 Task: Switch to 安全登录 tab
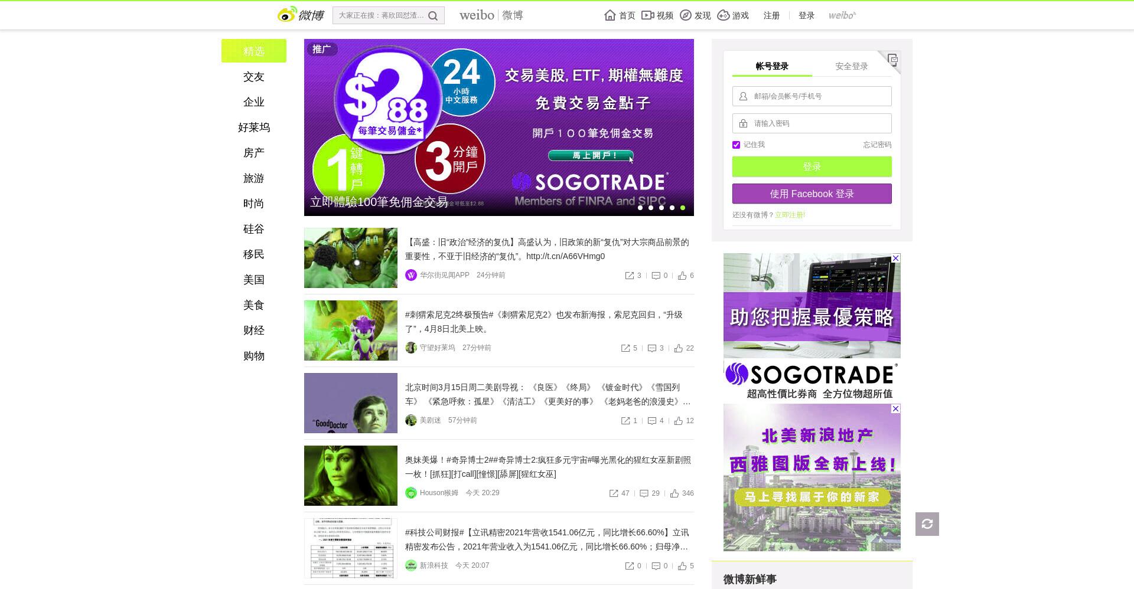[x=852, y=66]
